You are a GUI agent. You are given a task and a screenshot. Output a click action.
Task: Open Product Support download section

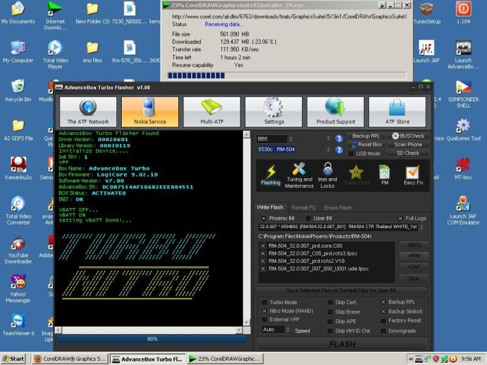pos(335,112)
